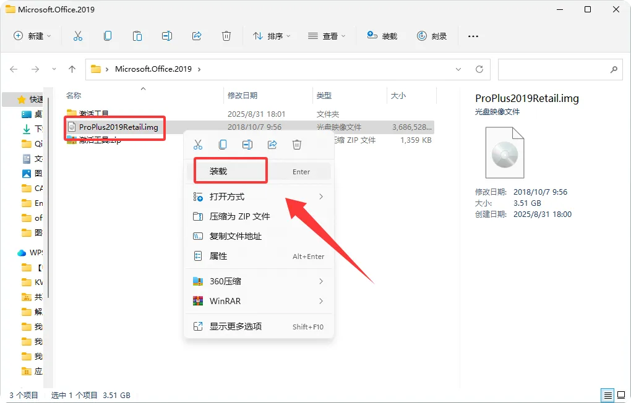Viewport: 631px width, 403px height.
Task: Click the toolbar Copy icon
Action: 108,36
